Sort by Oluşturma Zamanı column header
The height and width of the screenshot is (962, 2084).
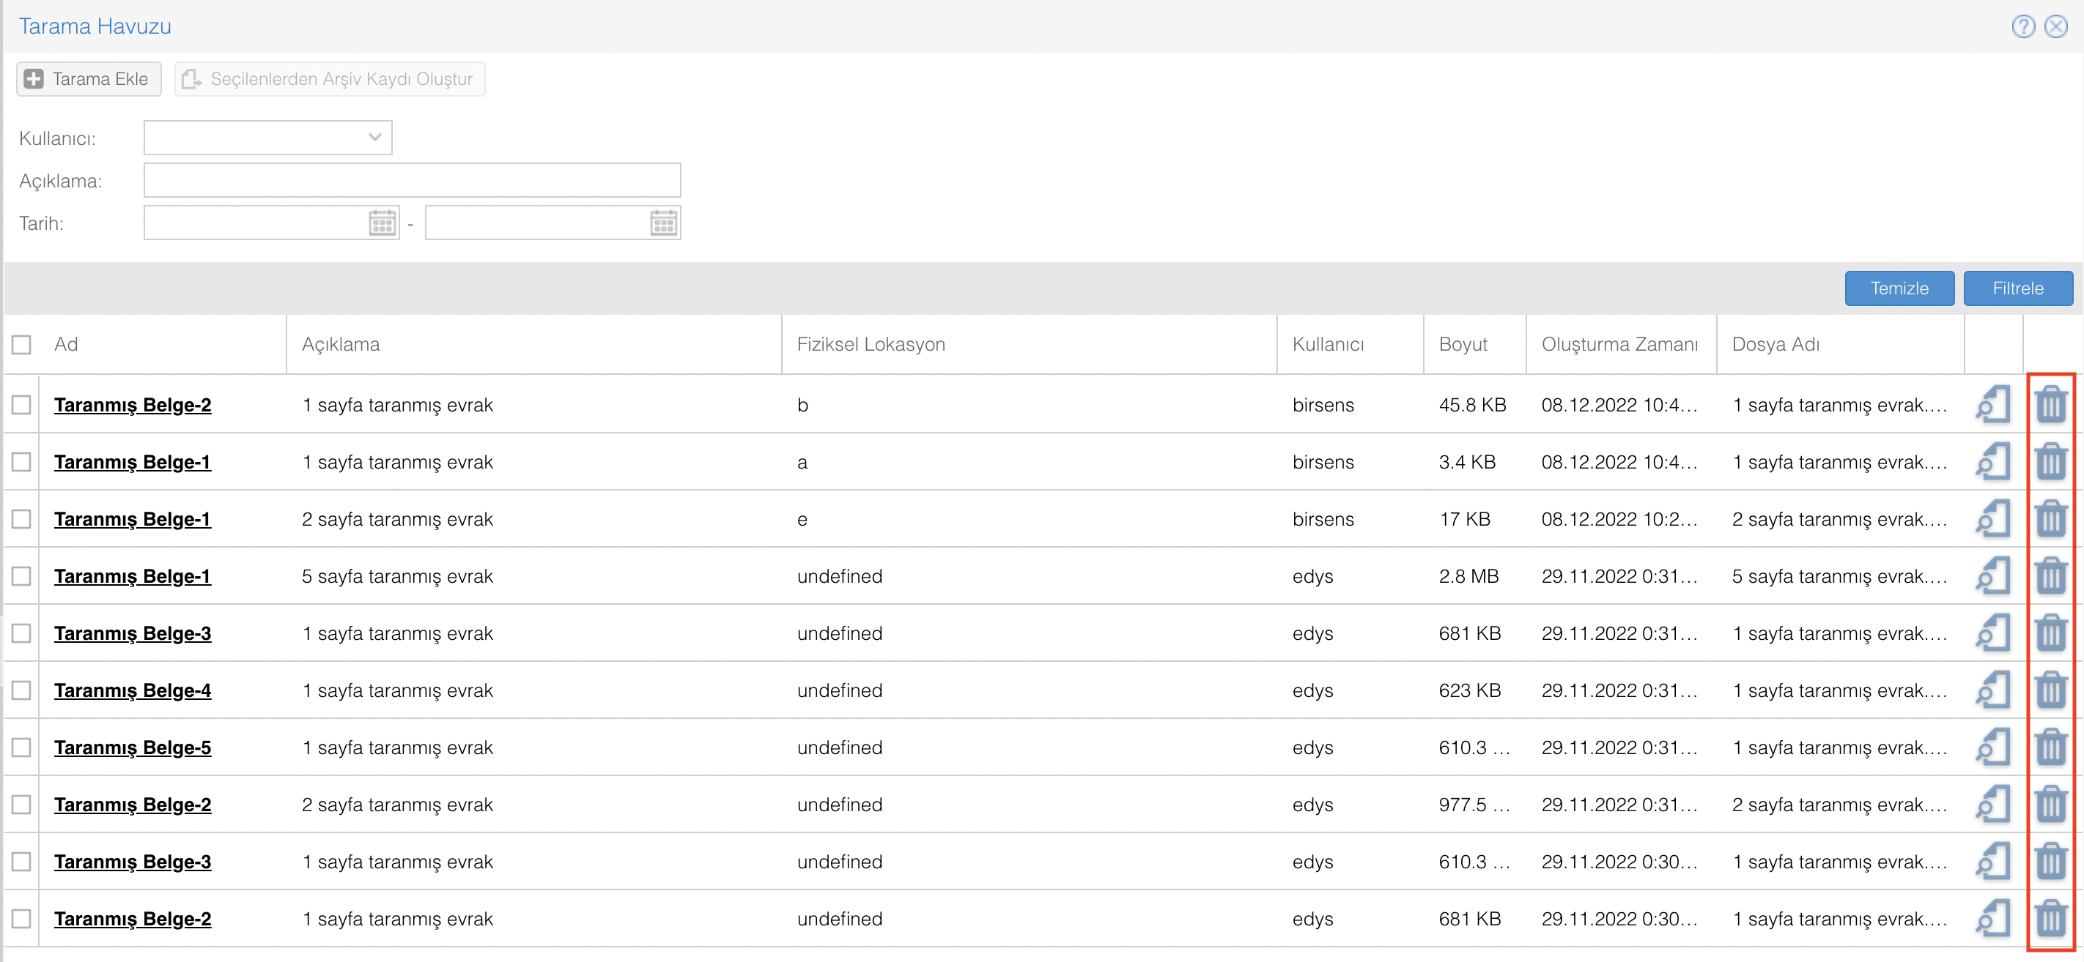coord(1619,344)
